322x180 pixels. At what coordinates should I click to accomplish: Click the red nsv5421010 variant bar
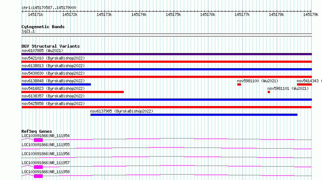(166, 62)
